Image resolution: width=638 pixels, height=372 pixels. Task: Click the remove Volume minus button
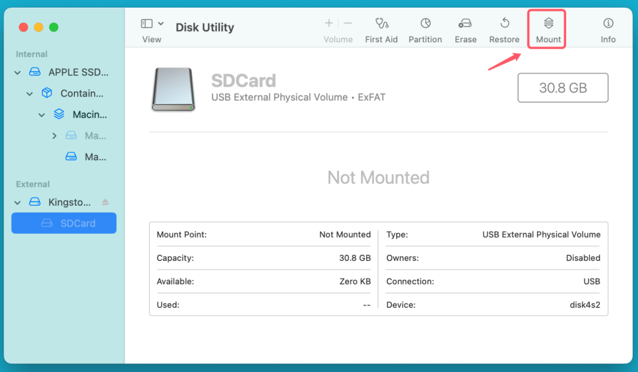(348, 23)
